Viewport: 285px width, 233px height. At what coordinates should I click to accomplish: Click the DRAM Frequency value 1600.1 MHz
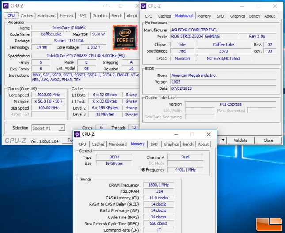point(159,185)
